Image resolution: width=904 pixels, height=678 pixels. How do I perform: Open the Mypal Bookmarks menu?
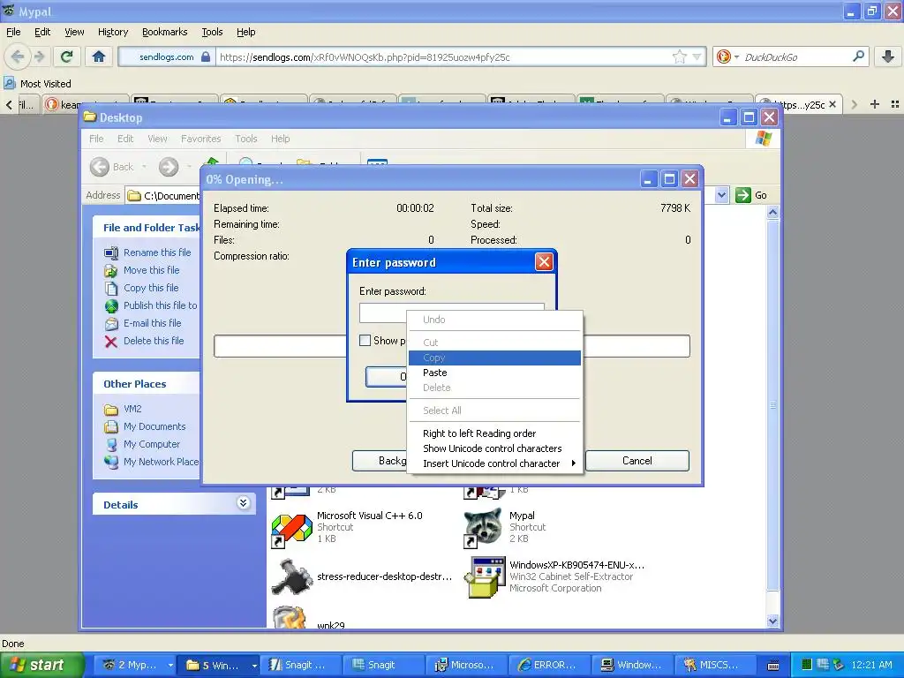click(164, 32)
